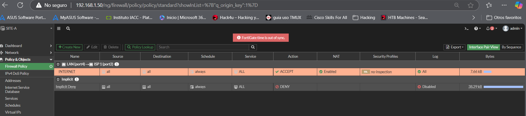Click the hamburger menu toggle icon
Image resolution: width=526 pixels, height=116 pixels.
pyautogui.click(x=59, y=29)
